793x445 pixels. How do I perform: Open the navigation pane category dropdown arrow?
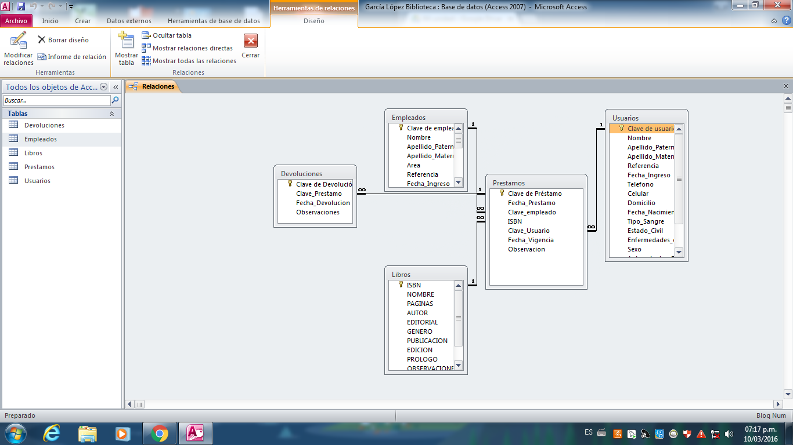[104, 87]
